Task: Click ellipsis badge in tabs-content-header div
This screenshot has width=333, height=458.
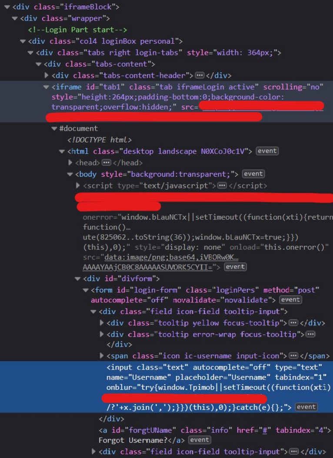Action: point(200,75)
